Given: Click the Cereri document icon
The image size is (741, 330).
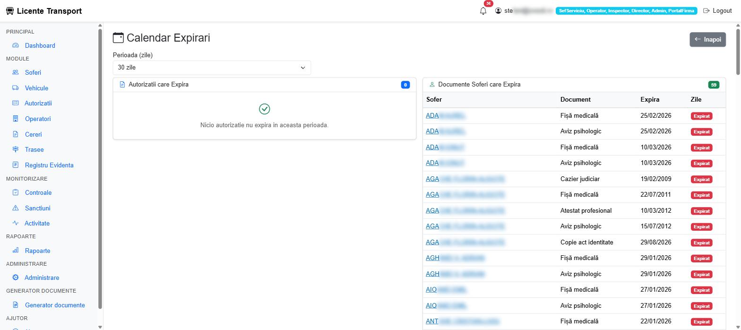Looking at the screenshot, I should click(16, 134).
